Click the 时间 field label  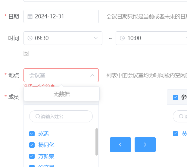point(14,38)
